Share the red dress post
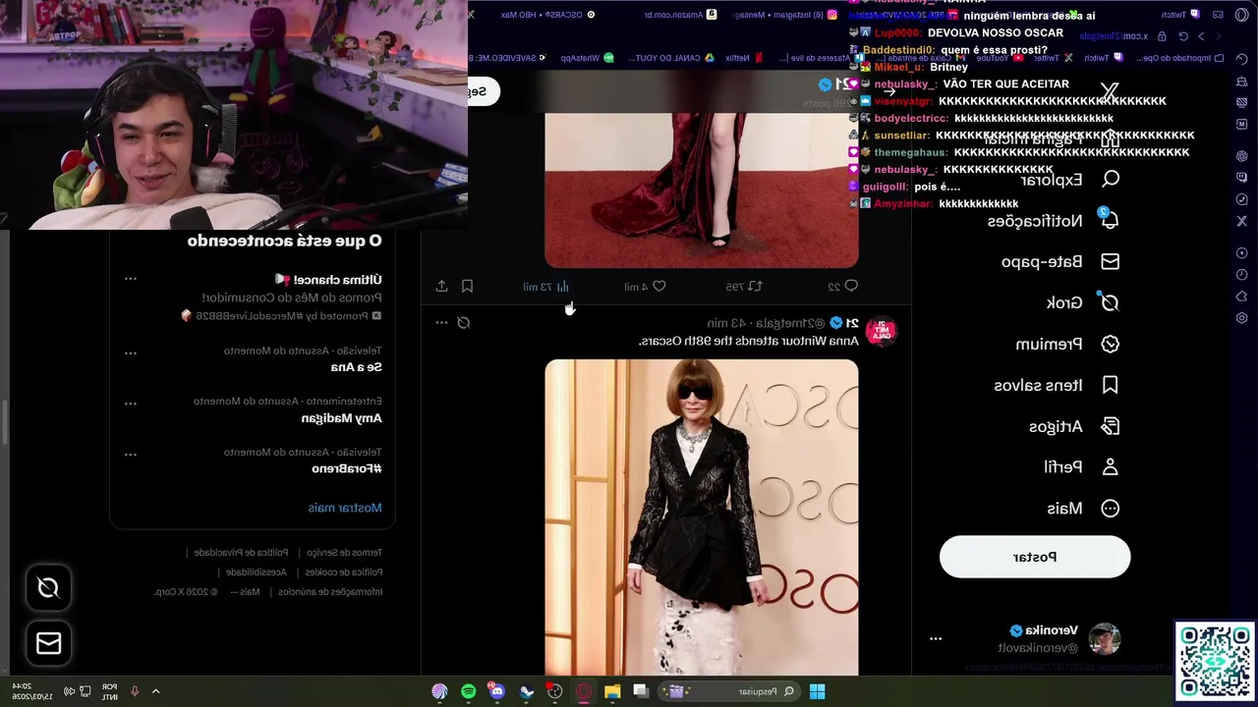The image size is (1258, 707). [441, 287]
